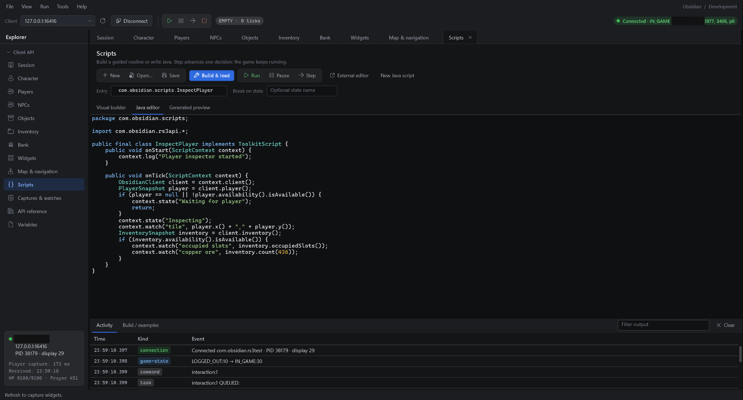Switch to the Generated preview tab
The height and width of the screenshot is (400, 743).
click(190, 108)
